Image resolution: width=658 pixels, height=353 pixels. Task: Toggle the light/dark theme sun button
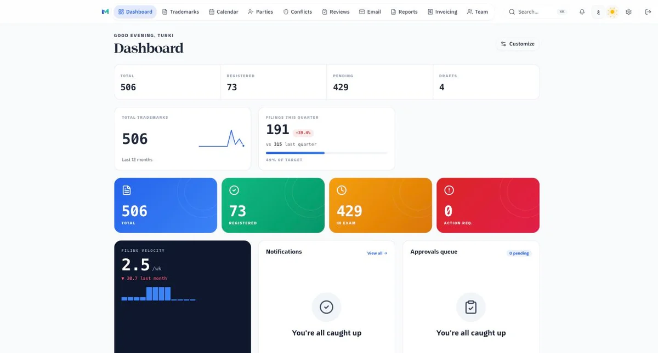[612, 11]
